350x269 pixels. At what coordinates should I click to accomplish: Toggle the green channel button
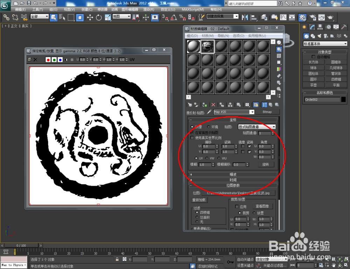(x=54, y=59)
